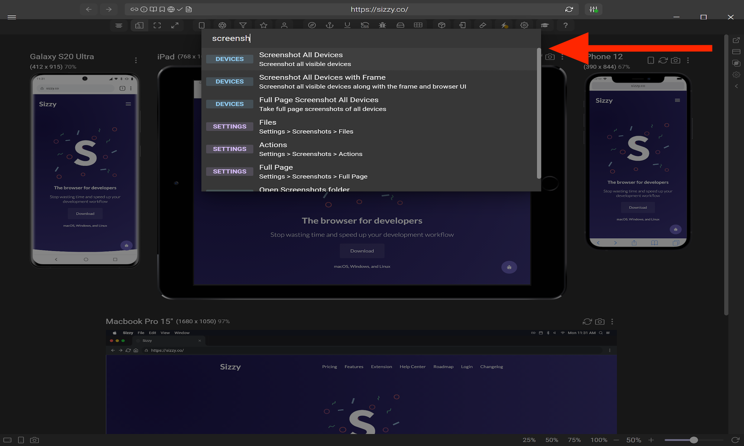The height and width of the screenshot is (446, 744).
Task: Open the graduation cap tutorials icon
Action: (545, 25)
